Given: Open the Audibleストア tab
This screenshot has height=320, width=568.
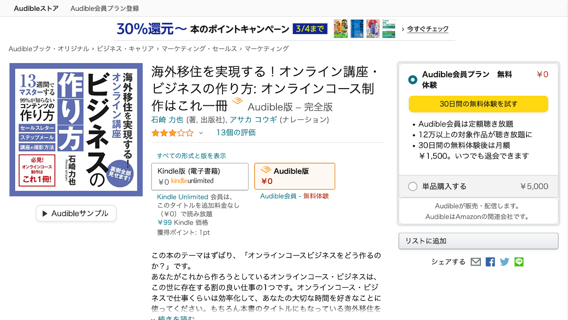Looking at the screenshot, I should [x=36, y=9].
